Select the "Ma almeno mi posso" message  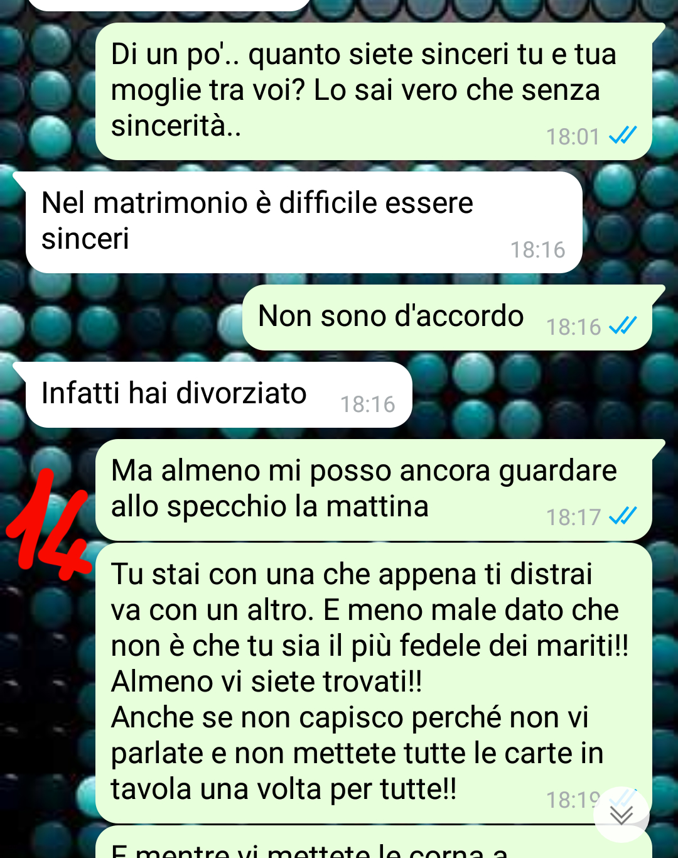click(374, 490)
